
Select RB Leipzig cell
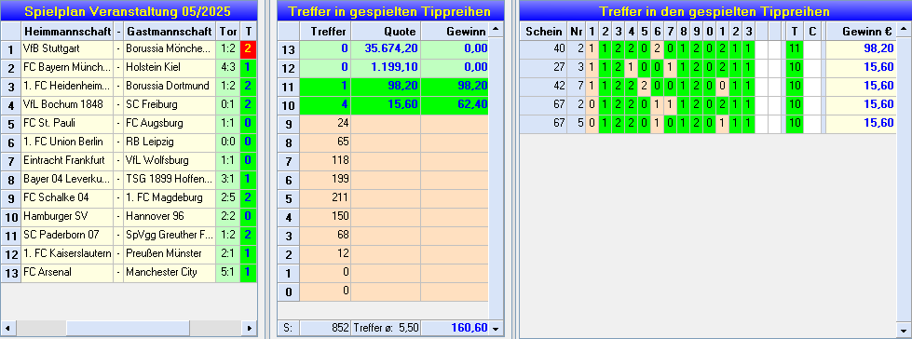[x=170, y=142]
